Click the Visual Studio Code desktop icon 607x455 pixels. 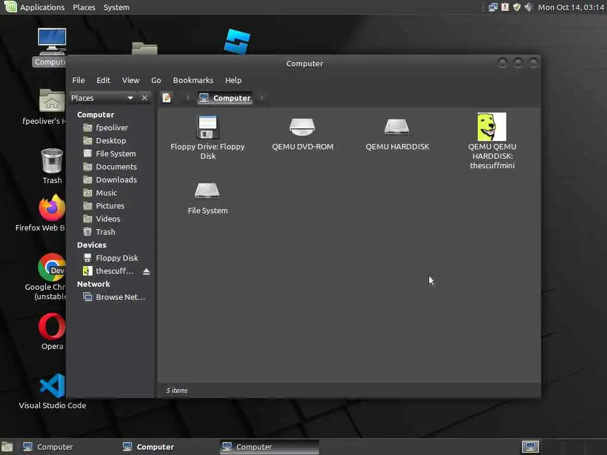coord(52,386)
